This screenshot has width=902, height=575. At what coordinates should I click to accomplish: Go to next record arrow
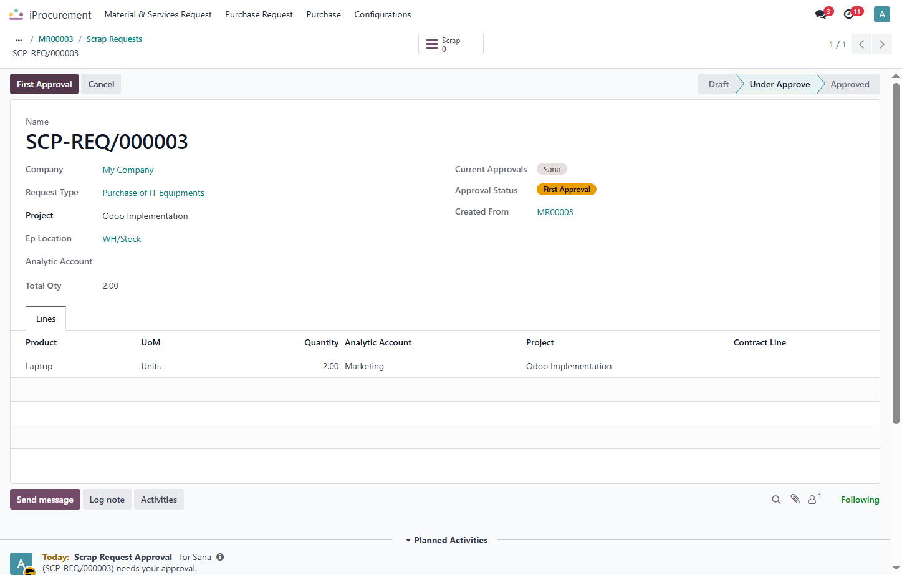pyautogui.click(x=882, y=44)
